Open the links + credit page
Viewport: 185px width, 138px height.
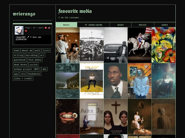(x=23, y=78)
